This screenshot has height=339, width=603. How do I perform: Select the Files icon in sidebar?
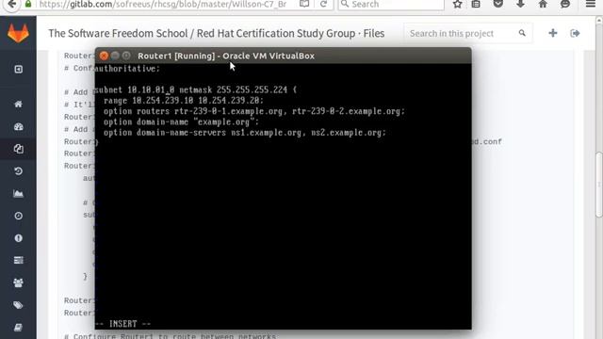19,149
